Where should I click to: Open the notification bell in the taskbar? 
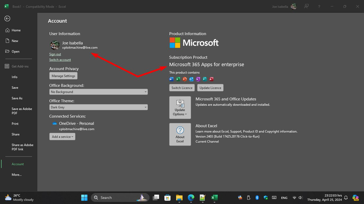coord(346,198)
